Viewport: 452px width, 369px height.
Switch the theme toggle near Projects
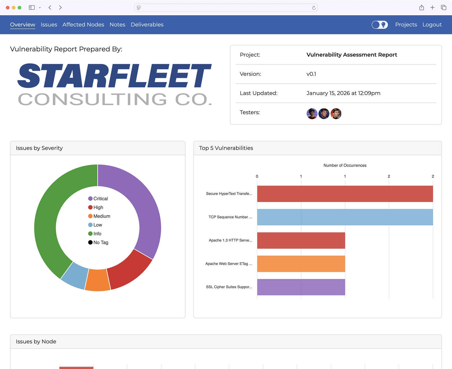[380, 25]
